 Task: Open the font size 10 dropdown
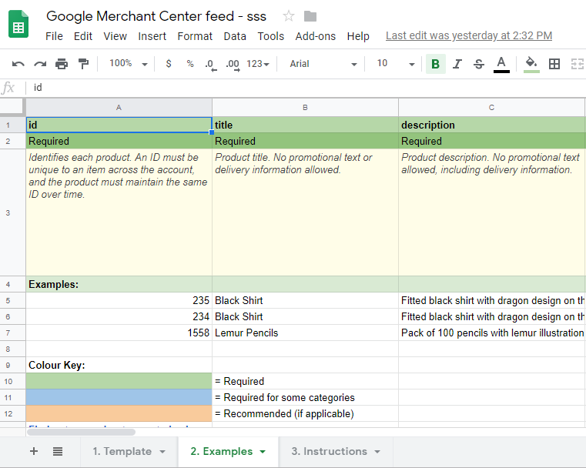point(395,64)
